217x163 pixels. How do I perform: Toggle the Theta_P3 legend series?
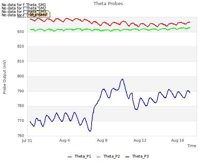click(137, 156)
